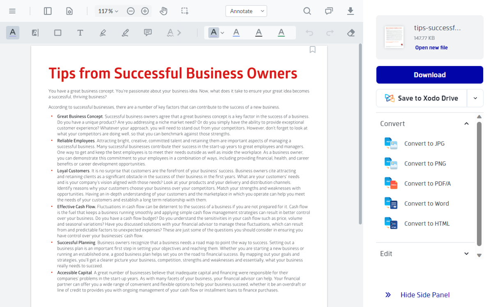
Task: Expand the Edit section
Action: click(x=466, y=254)
